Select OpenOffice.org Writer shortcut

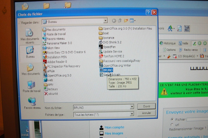(x=115, y=65)
